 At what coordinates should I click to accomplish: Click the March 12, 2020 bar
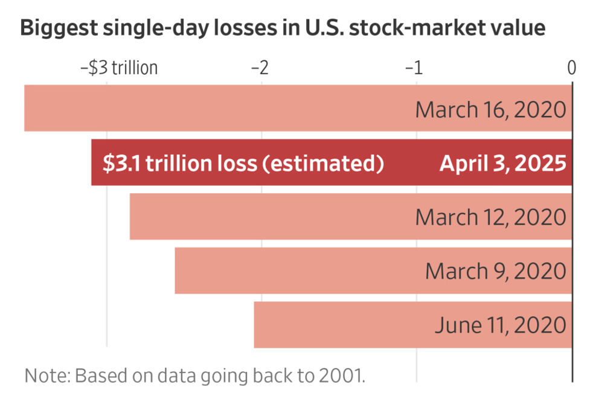coord(272,217)
